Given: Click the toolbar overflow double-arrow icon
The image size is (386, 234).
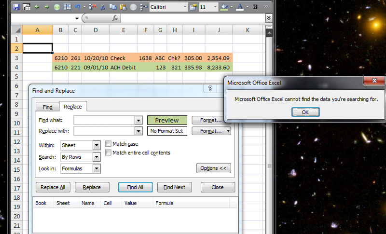Looking at the screenshot, I should (266, 7).
